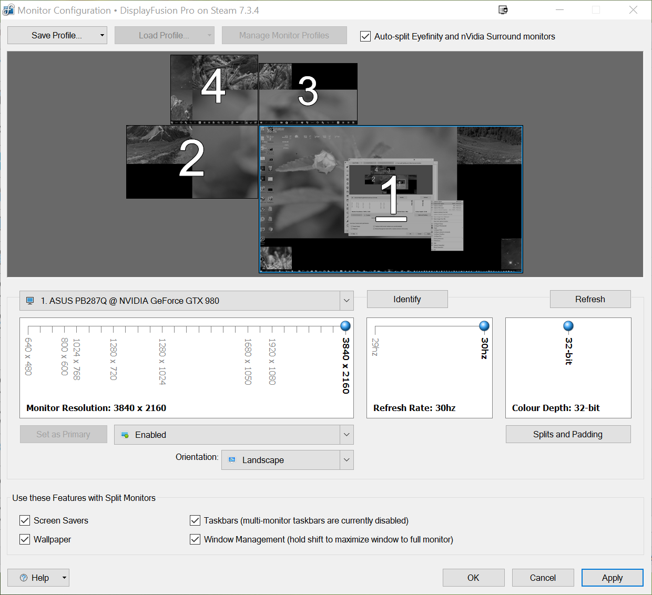Viewport: 652px width, 595px height.
Task: Select monitor 1 in the layout preview
Action: coord(391,199)
